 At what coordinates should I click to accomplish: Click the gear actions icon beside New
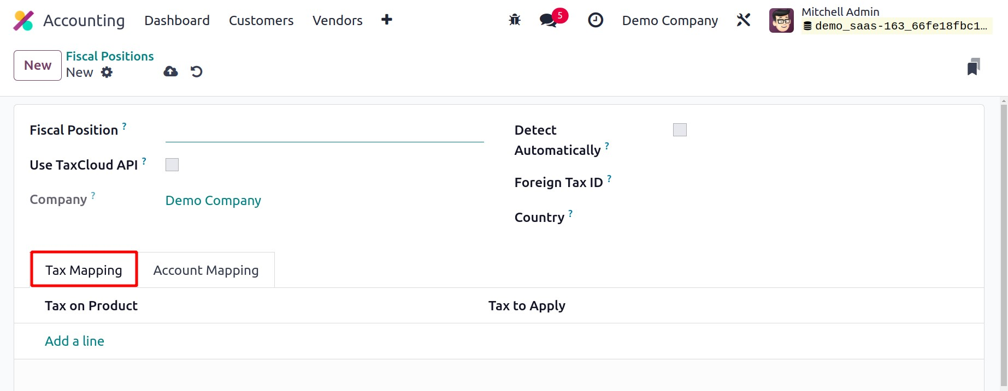click(x=107, y=73)
